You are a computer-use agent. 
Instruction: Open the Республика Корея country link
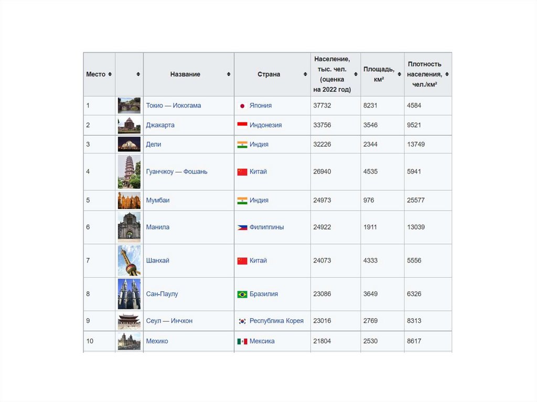point(276,321)
